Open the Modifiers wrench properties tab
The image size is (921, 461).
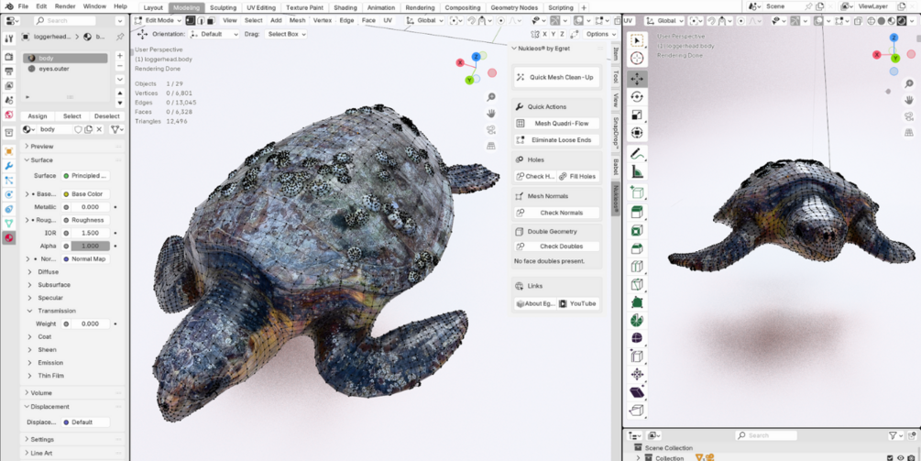click(9, 166)
